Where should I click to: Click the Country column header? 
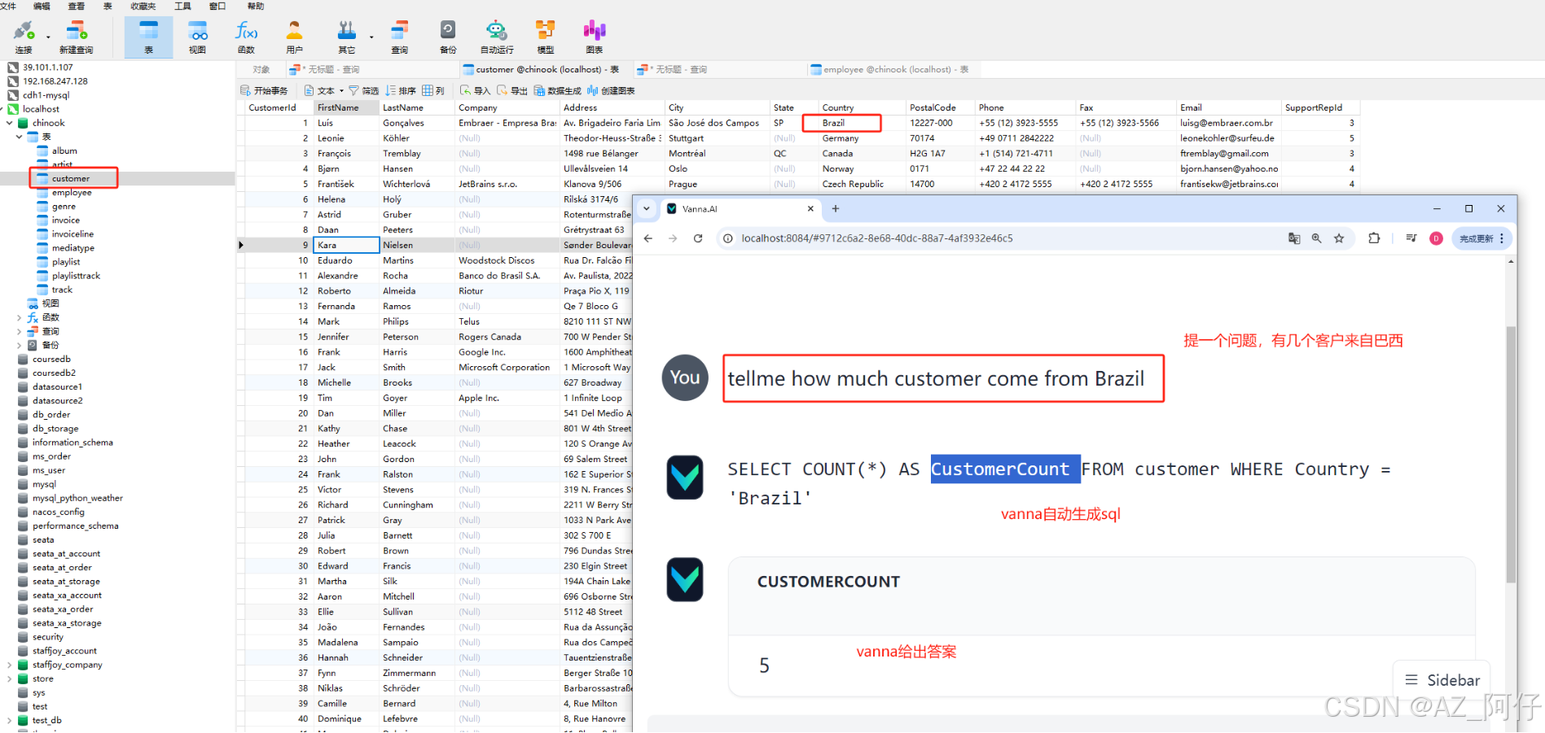click(x=862, y=107)
